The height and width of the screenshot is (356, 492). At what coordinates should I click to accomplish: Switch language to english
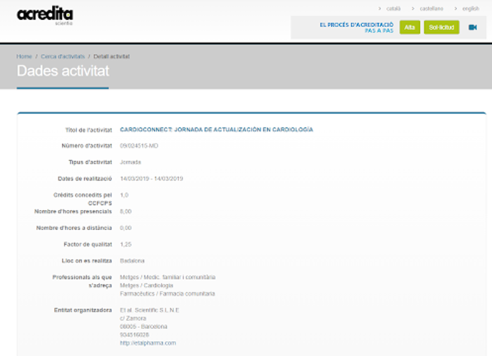[470, 8]
